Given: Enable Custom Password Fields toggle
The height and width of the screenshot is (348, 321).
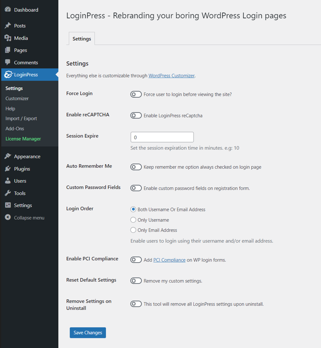Looking at the screenshot, I should coord(136,188).
